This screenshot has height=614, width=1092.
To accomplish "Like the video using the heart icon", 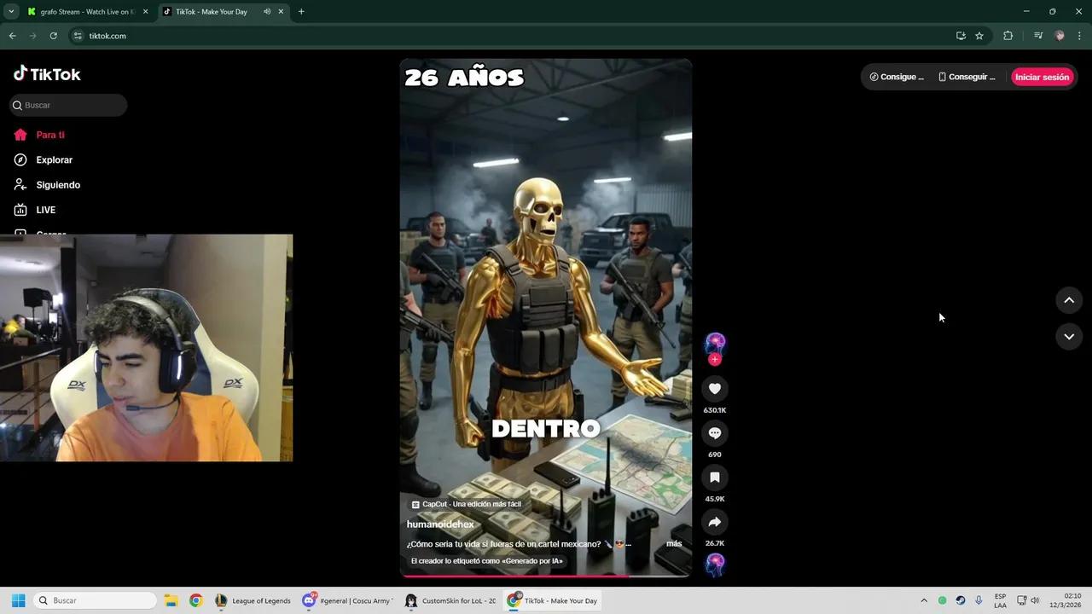I will click(x=715, y=388).
